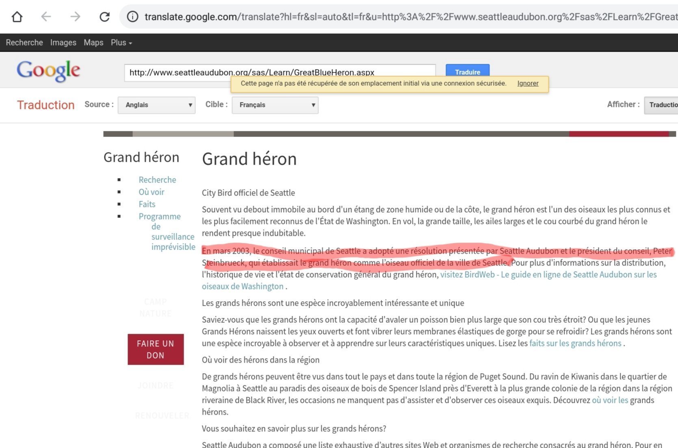Image resolution: width=678 pixels, height=448 pixels.
Task: Select Recherche in the top black bar
Action: pos(24,43)
